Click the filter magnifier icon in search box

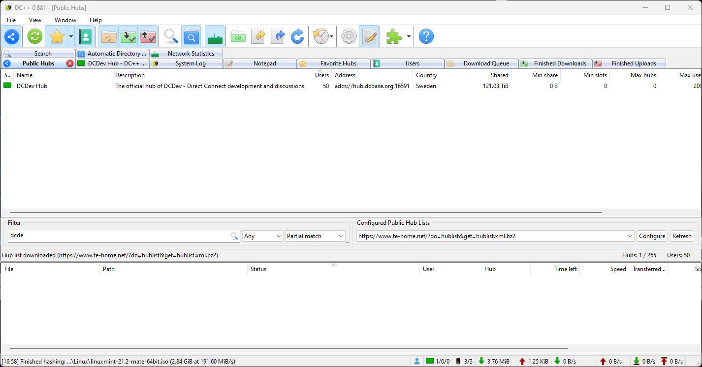[234, 236]
